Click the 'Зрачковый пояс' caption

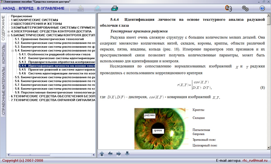[x=204, y=140]
